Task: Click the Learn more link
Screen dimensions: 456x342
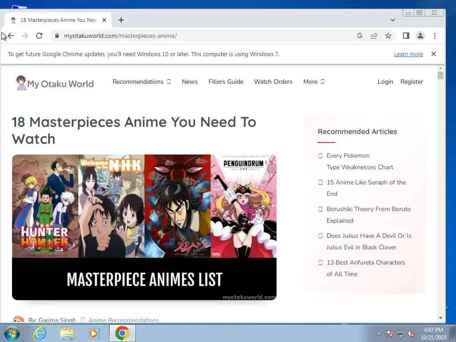Action: coord(408,54)
